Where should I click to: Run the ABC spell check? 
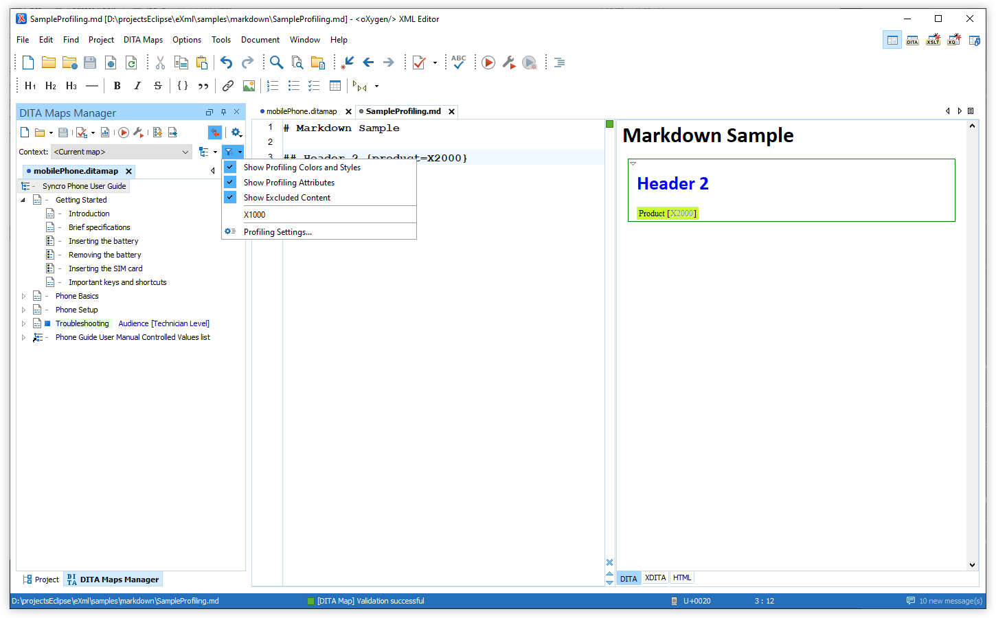coord(458,62)
